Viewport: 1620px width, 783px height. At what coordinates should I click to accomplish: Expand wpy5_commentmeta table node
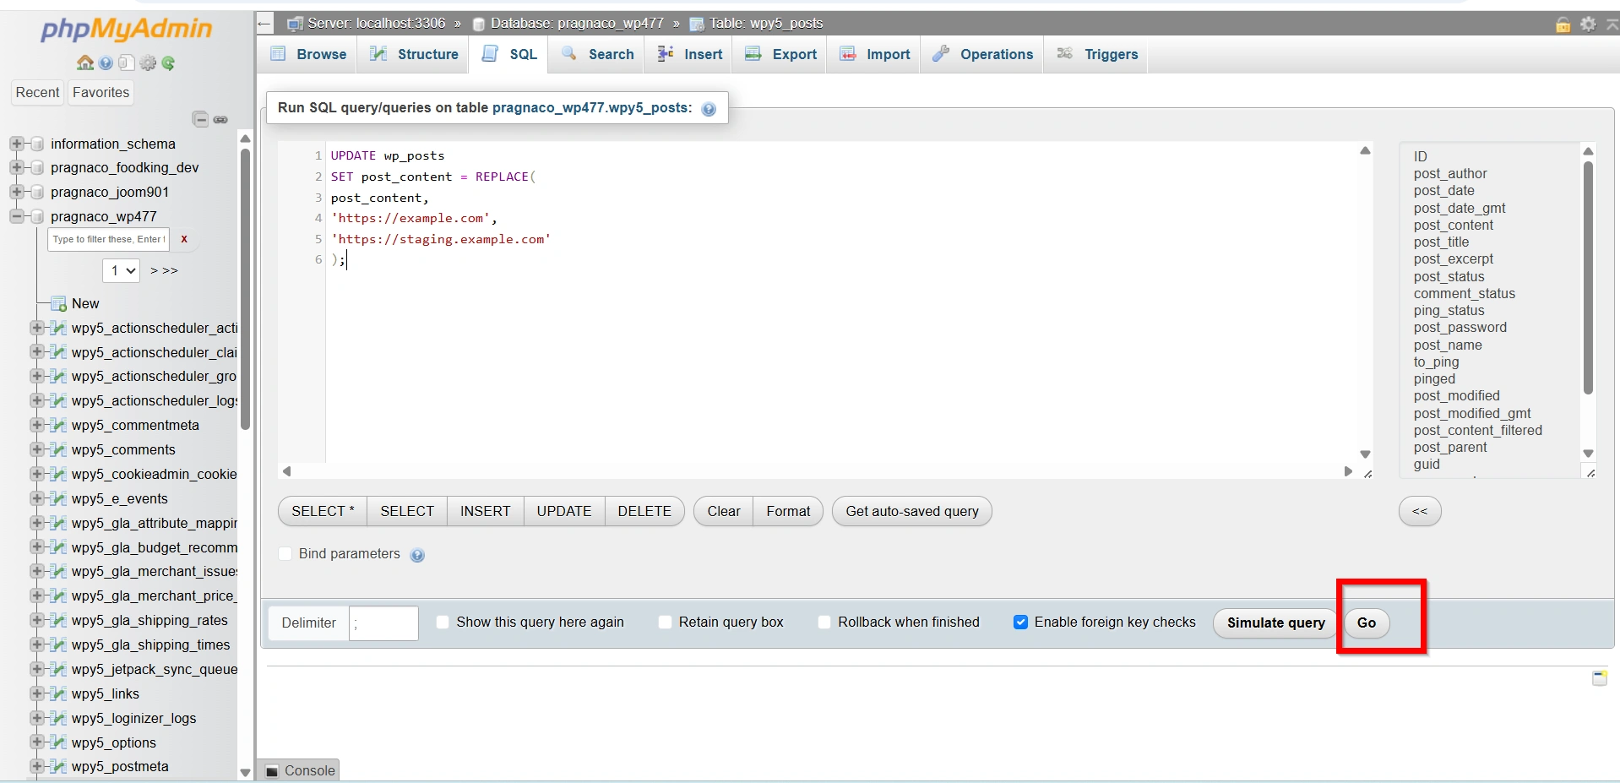click(37, 425)
